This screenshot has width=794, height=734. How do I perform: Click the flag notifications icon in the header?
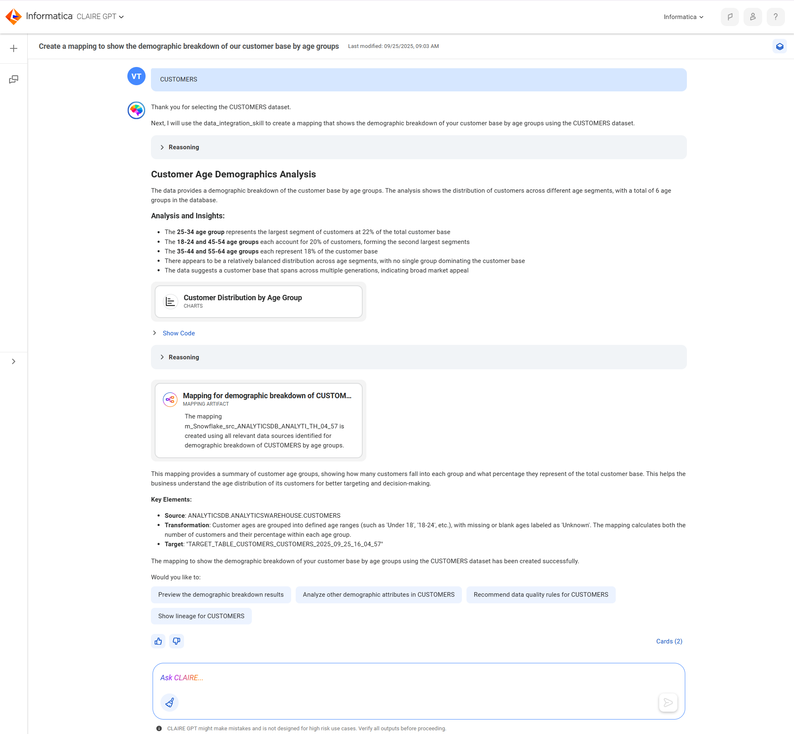[730, 17]
